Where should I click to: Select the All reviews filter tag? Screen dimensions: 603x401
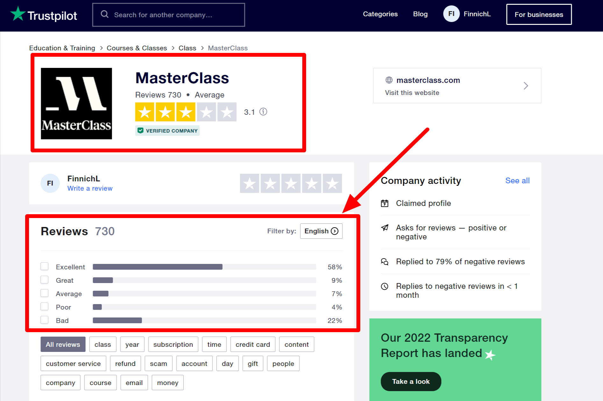coord(63,344)
